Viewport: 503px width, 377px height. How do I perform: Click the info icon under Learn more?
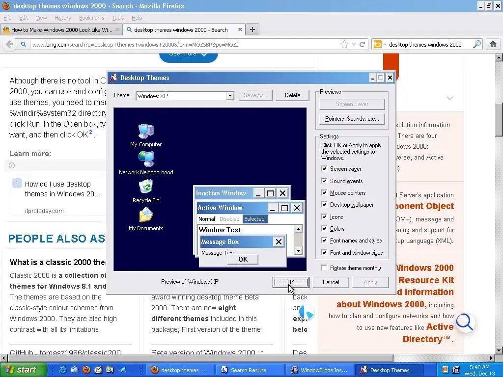[x=12, y=165]
